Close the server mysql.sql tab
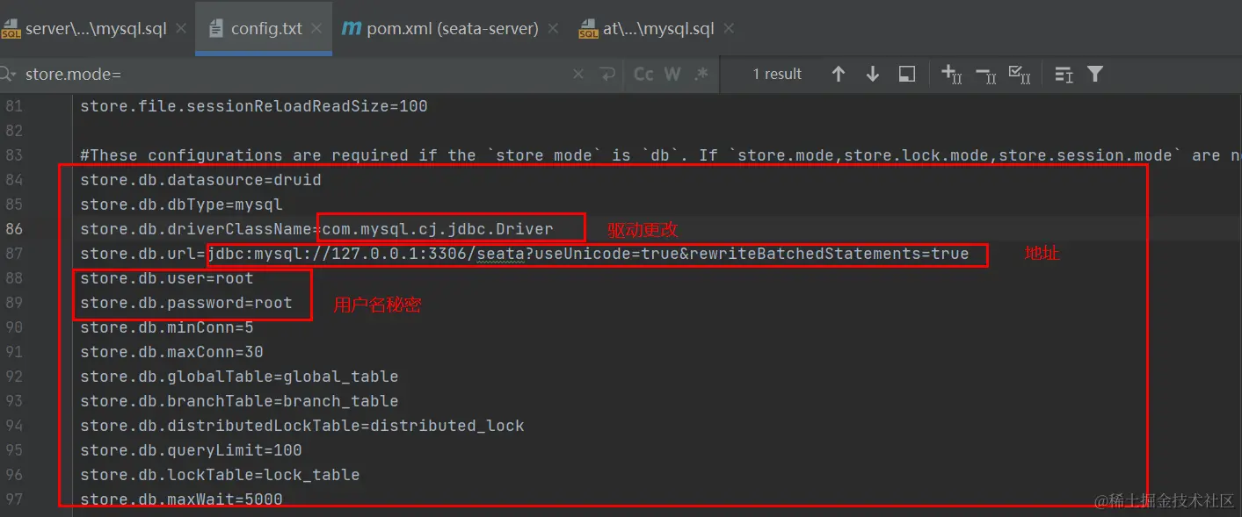Screen dimensions: 1242x517 [x=181, y=28]
